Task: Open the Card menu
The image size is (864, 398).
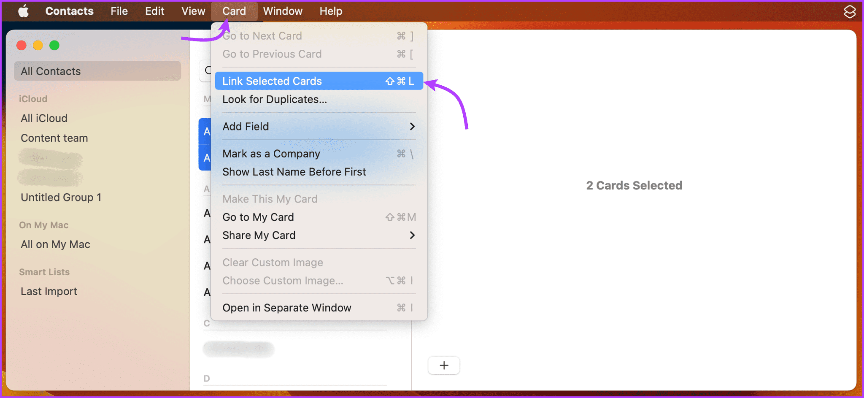Action: point(234,11)
